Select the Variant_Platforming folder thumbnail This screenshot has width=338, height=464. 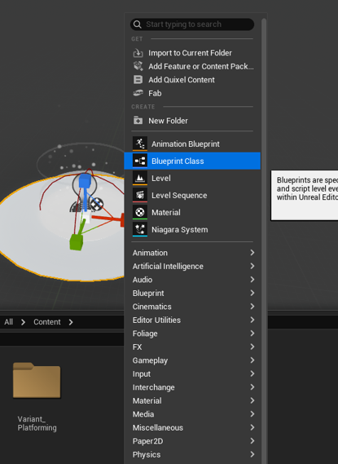[37, 381]
